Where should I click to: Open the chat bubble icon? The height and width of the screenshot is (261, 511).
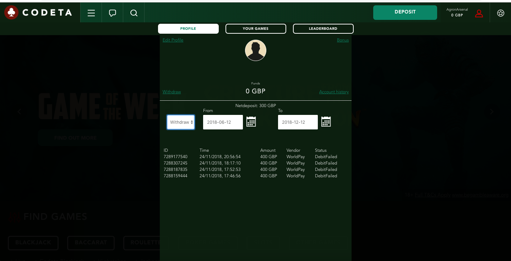[x=113, y=13]
